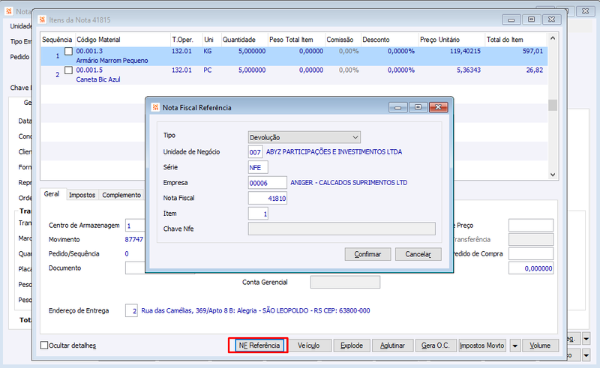Image resolution: width=600 pixels, height=368 pixels.
Task: Click the Aglutinar button
Action: coord(393,346)
